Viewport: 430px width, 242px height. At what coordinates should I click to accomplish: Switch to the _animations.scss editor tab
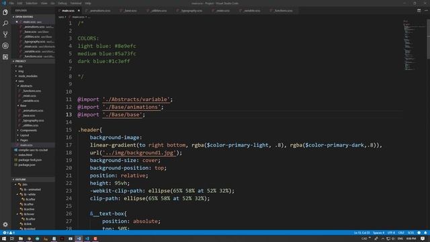99,11
